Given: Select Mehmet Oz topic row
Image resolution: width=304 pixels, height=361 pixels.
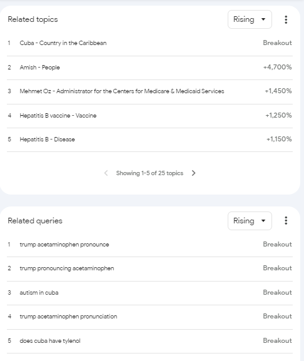Looking at the screenshot, I should (x=150, y=91).
